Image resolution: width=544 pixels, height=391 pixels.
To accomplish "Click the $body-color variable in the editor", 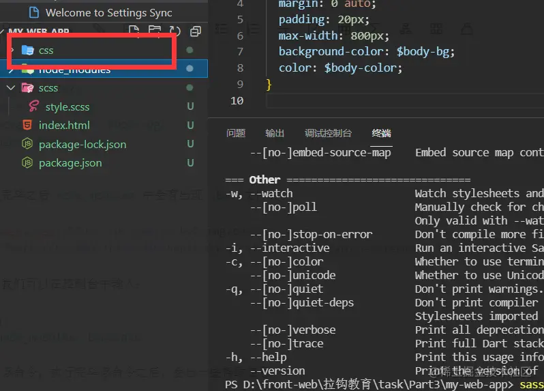I will click(x=360, y=68).
